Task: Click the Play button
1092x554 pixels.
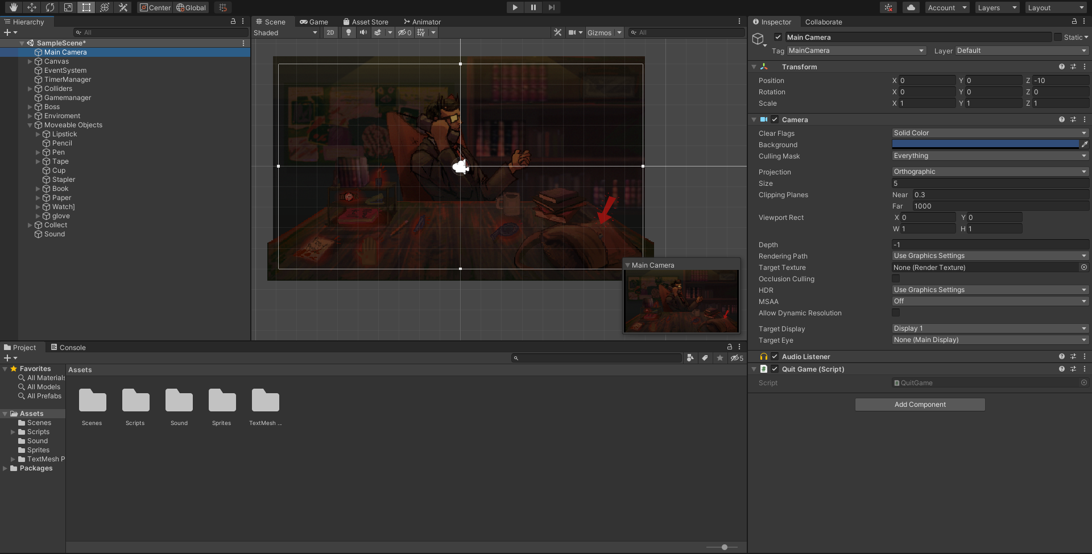Action: 515,7
